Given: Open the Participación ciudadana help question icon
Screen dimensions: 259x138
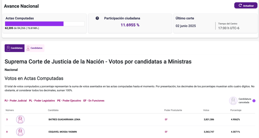Looking at the screenshot, I should [x=97, y=18].
